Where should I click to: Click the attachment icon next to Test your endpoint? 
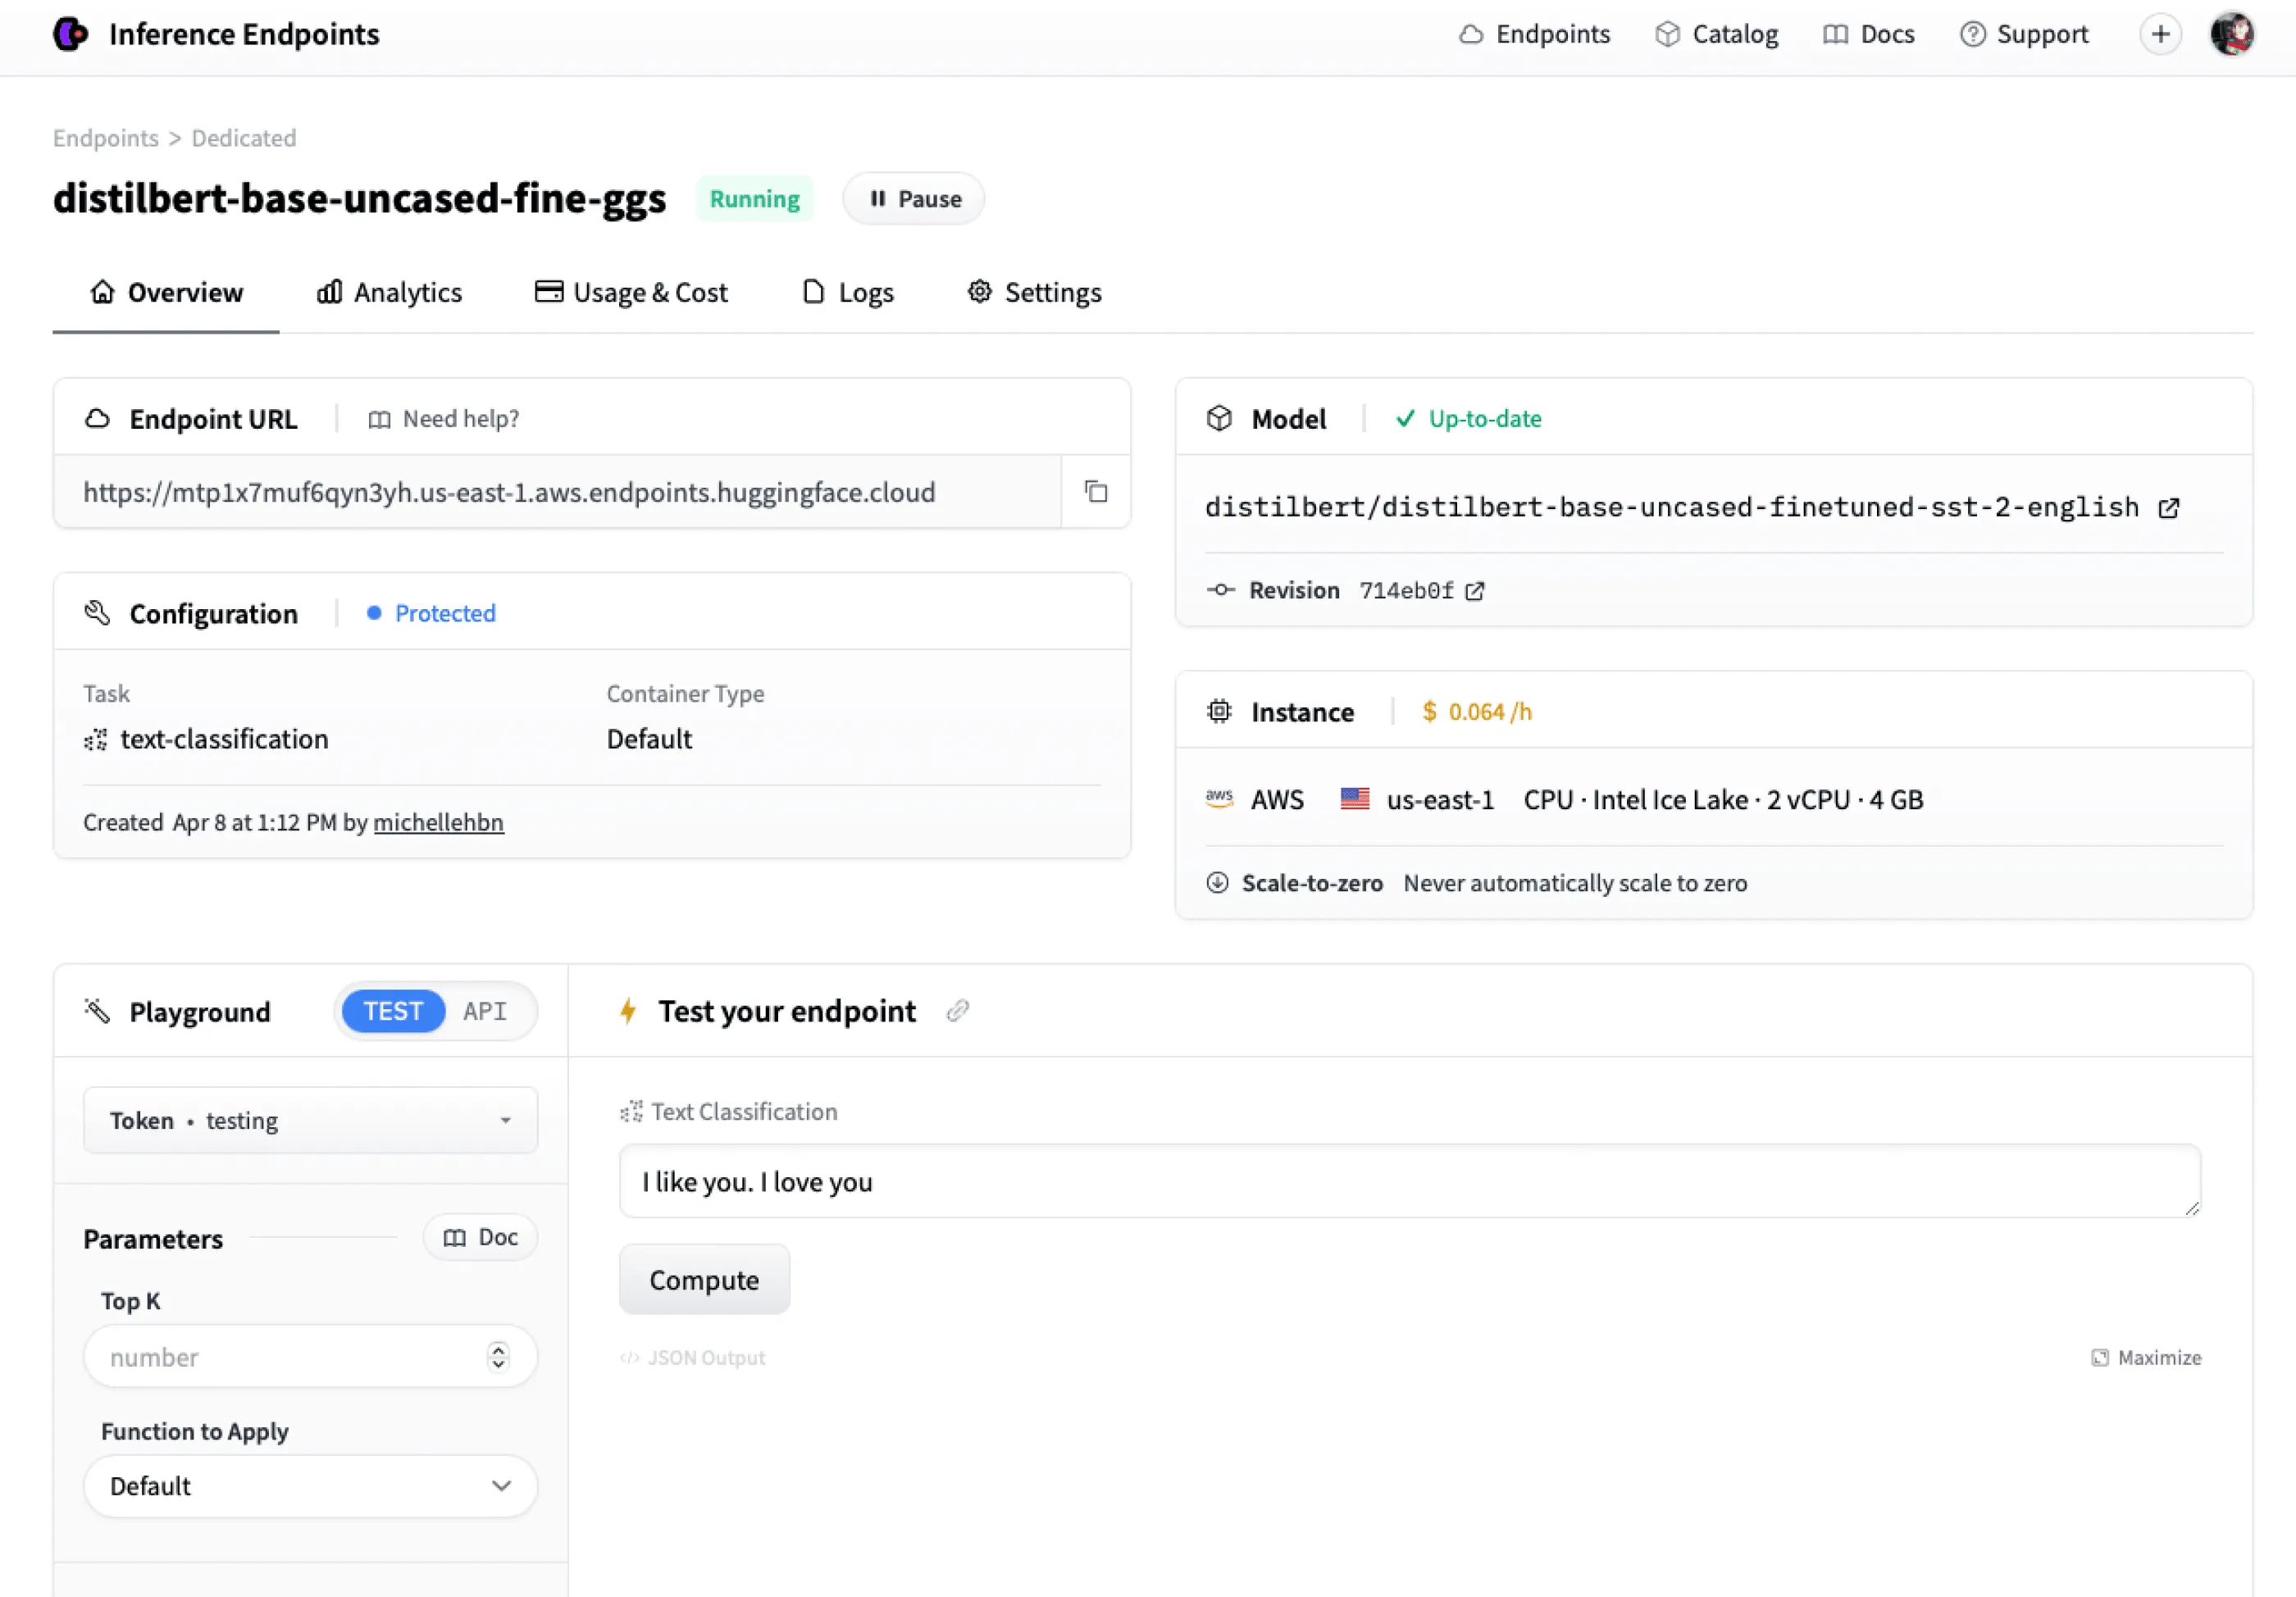click(x=957, y=1011)
